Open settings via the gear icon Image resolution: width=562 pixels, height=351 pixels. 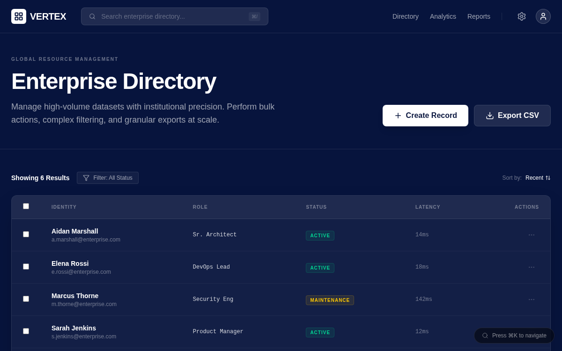pyautogui.click(x=522, y=16)
